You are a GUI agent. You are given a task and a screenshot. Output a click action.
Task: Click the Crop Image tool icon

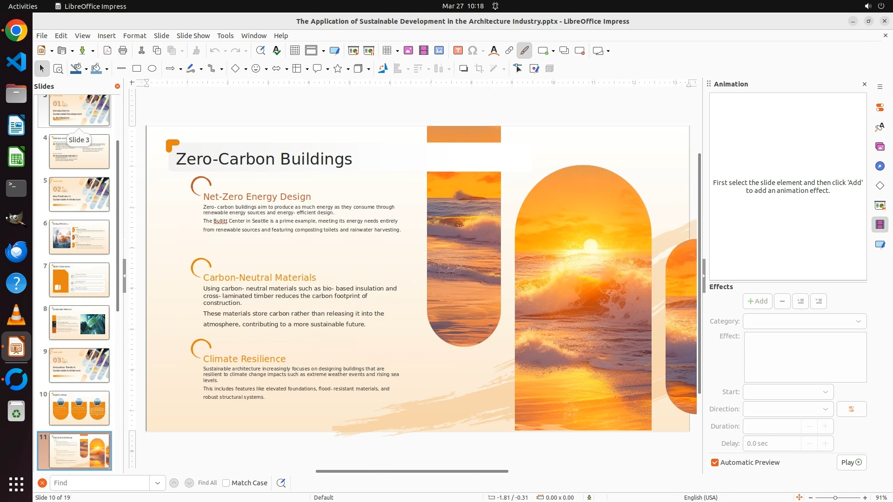pos(479,69)
